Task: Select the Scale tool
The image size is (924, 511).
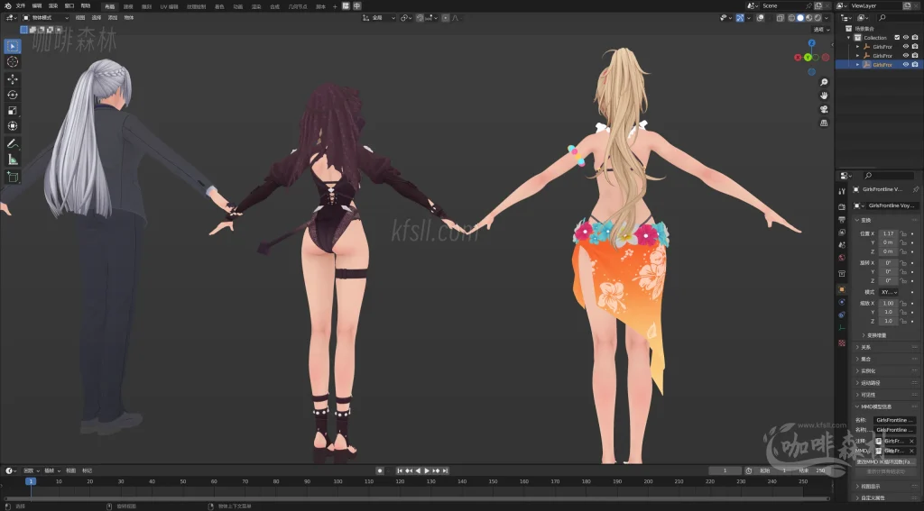Action: pos(13,110)
